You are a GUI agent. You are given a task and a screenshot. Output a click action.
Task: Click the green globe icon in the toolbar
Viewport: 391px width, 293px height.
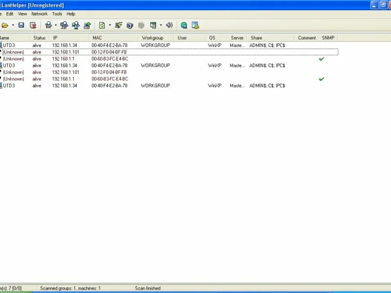[x=184, y=25]
